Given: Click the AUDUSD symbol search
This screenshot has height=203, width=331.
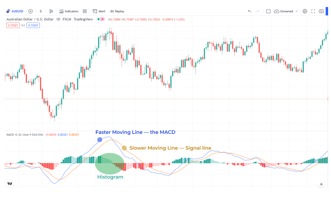Looking at the screenshot, I should point(15,11).
